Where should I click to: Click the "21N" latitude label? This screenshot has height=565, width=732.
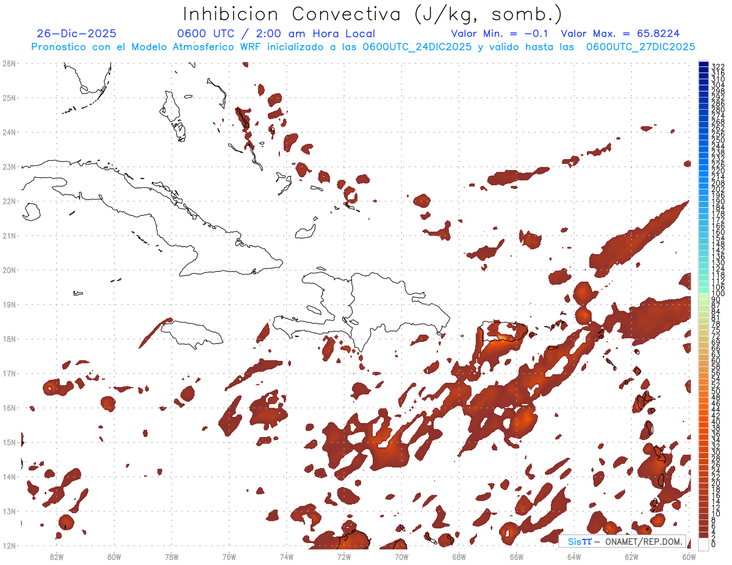click(x=9, y=235)
